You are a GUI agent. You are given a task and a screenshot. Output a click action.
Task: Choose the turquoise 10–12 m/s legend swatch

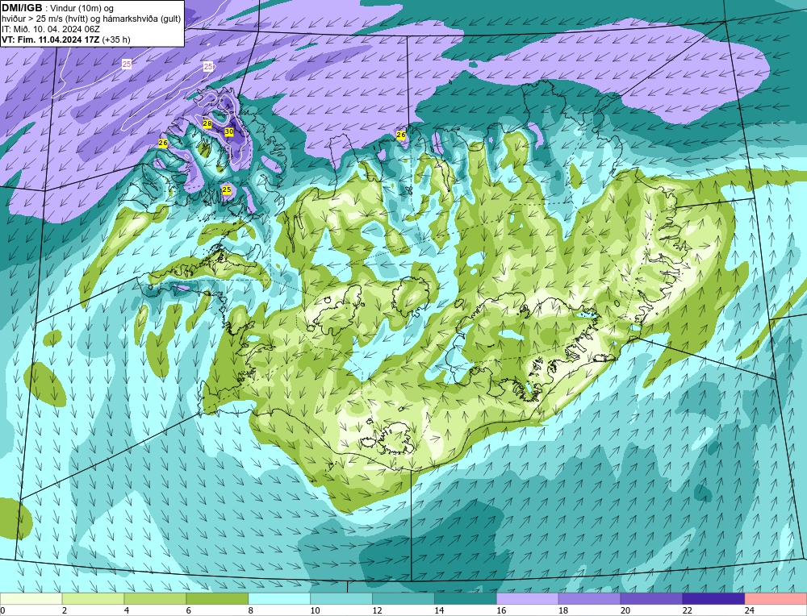[x=341, y=598]
